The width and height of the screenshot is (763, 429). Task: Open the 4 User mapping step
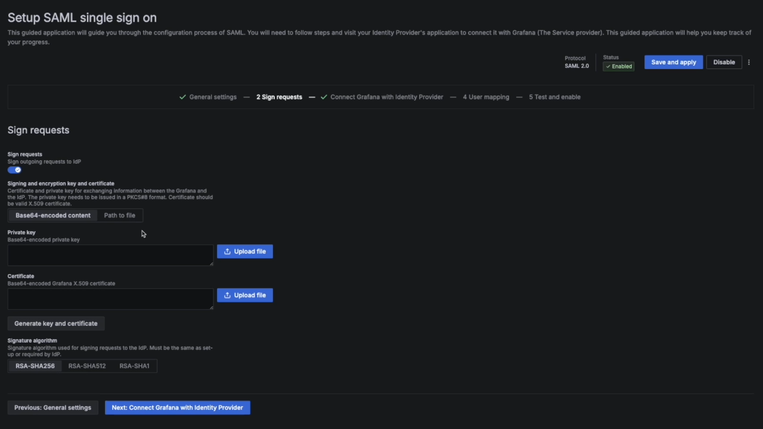click(x=486, y=97)
